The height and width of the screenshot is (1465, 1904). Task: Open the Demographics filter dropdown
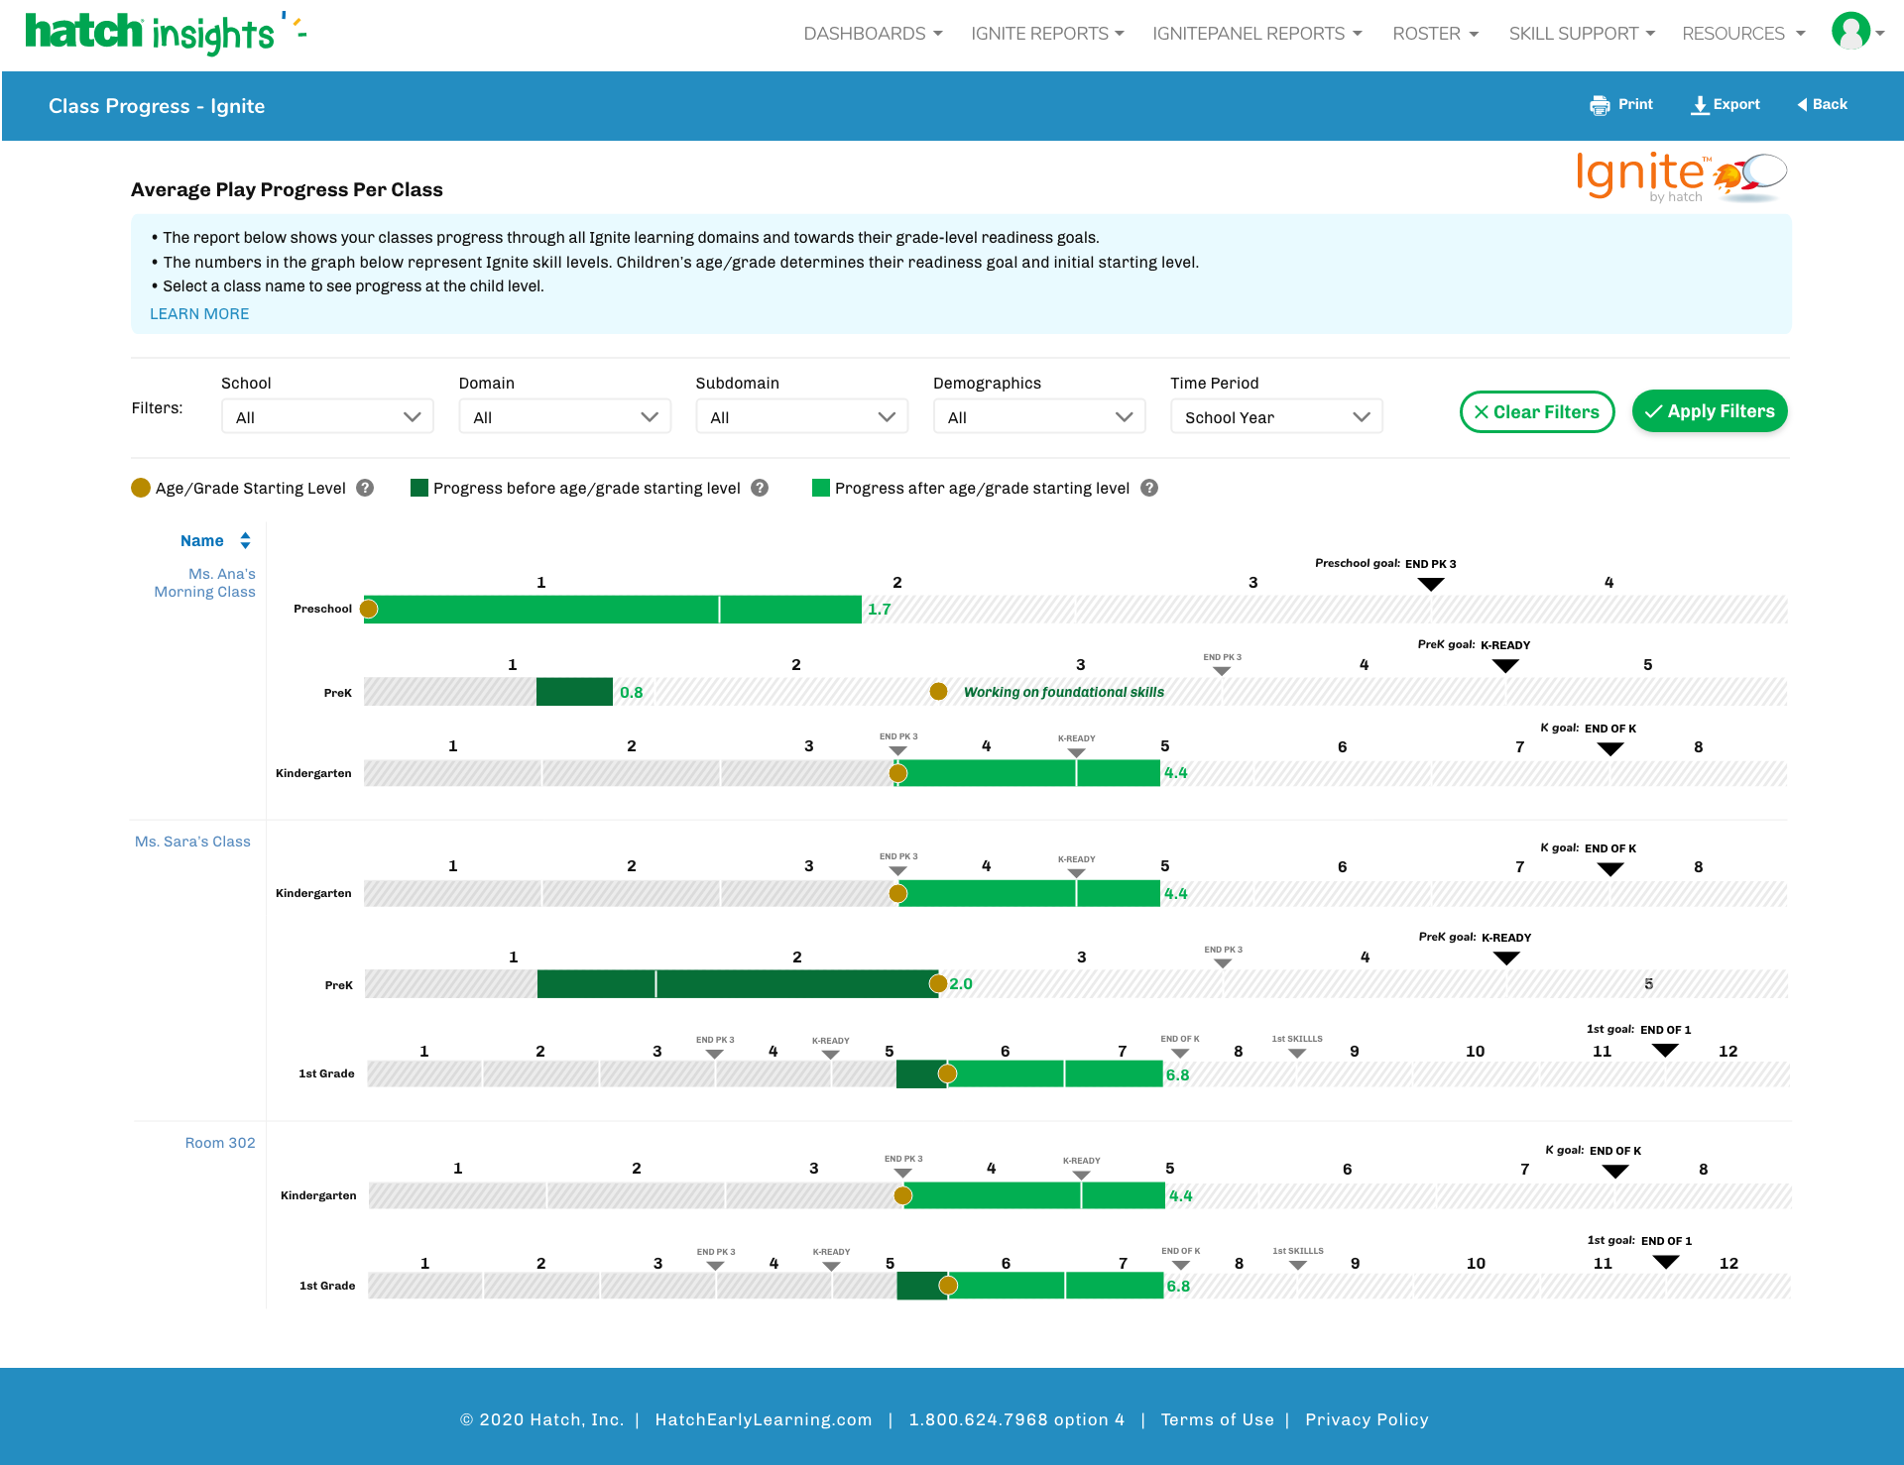click(1038, 416)
